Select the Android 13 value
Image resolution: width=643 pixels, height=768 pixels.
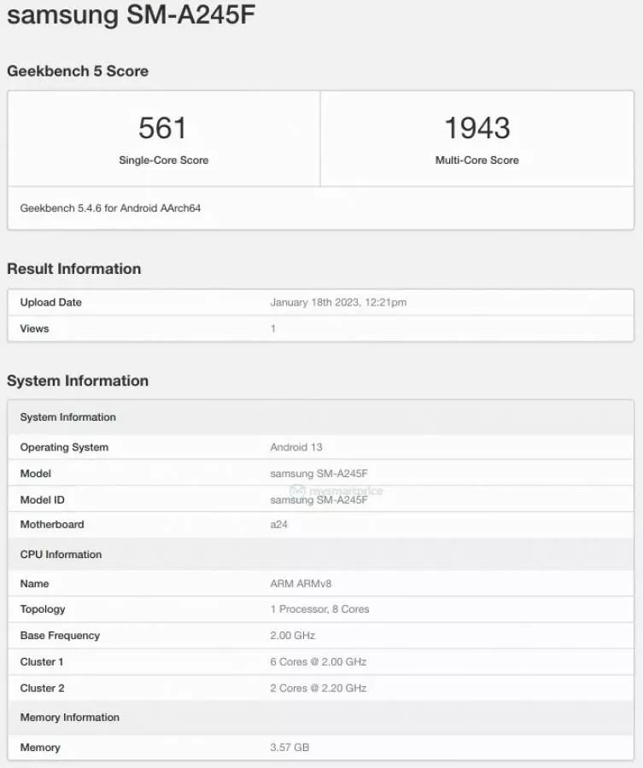(x=296, y=447)
